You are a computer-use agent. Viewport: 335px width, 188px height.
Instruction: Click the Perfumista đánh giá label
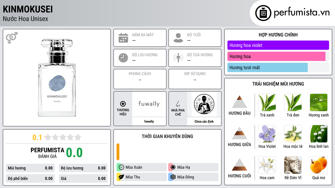pos(47,153)
